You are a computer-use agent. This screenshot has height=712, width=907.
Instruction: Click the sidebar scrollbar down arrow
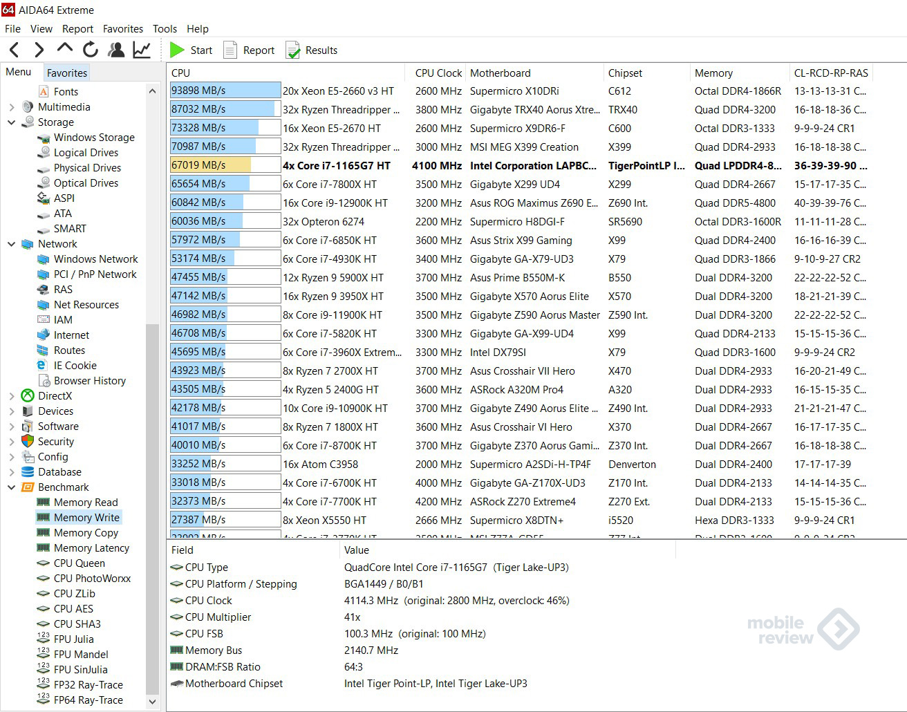[153, 702]
